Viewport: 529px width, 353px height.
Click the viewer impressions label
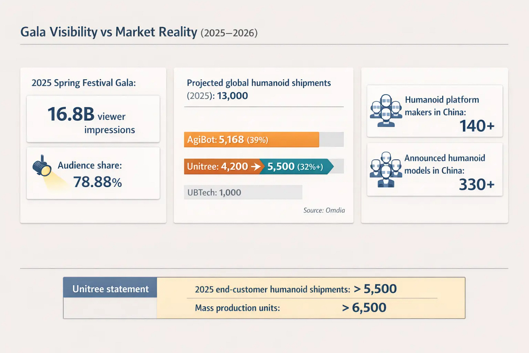(110, 123)
